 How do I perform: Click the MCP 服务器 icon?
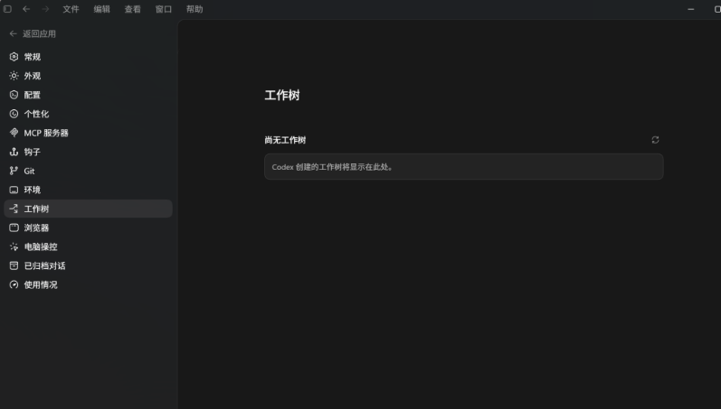14,133
